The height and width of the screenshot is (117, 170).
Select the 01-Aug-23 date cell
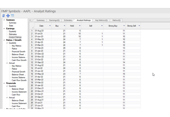tap(43, 31)
